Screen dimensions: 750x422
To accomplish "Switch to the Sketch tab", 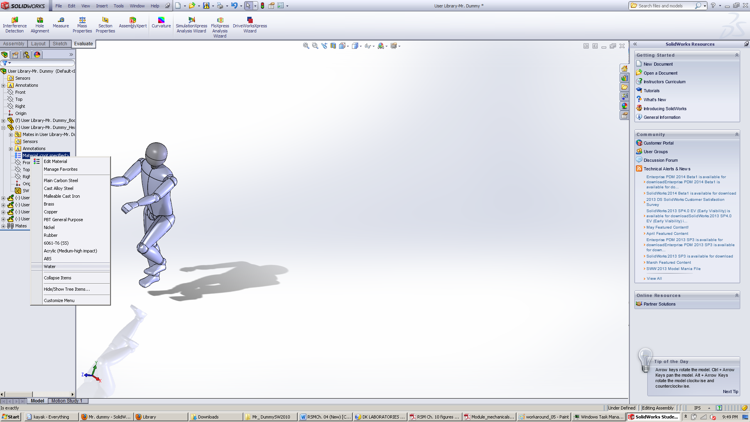I will [x=60, y=44].
